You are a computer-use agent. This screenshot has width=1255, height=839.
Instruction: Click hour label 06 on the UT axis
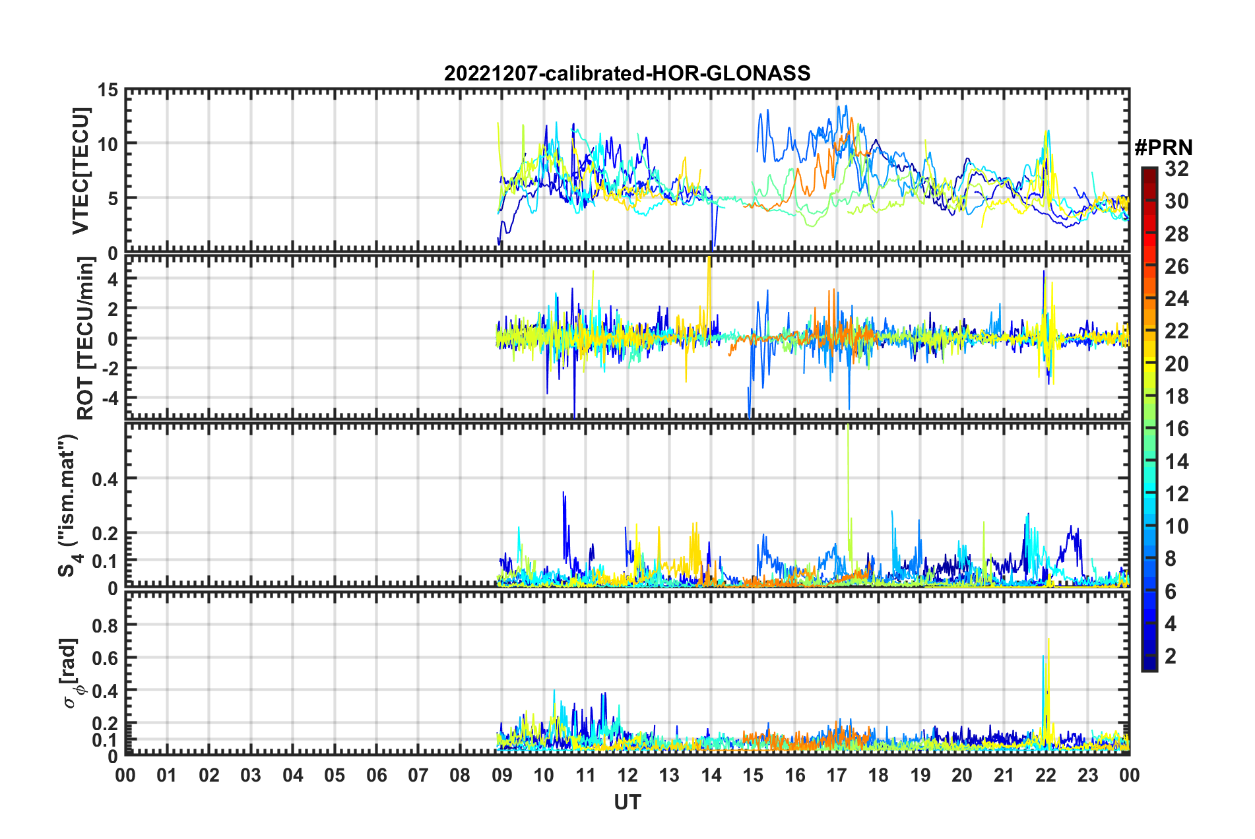point(376,775)
